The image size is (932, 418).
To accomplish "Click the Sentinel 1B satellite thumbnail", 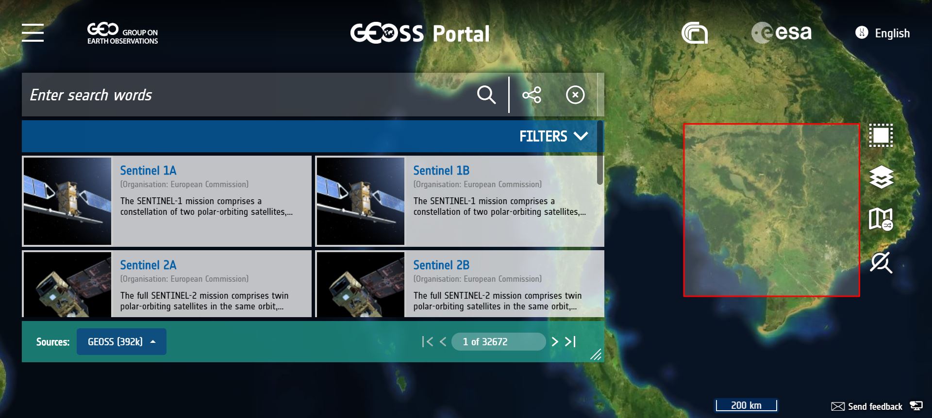I will 360,201.
